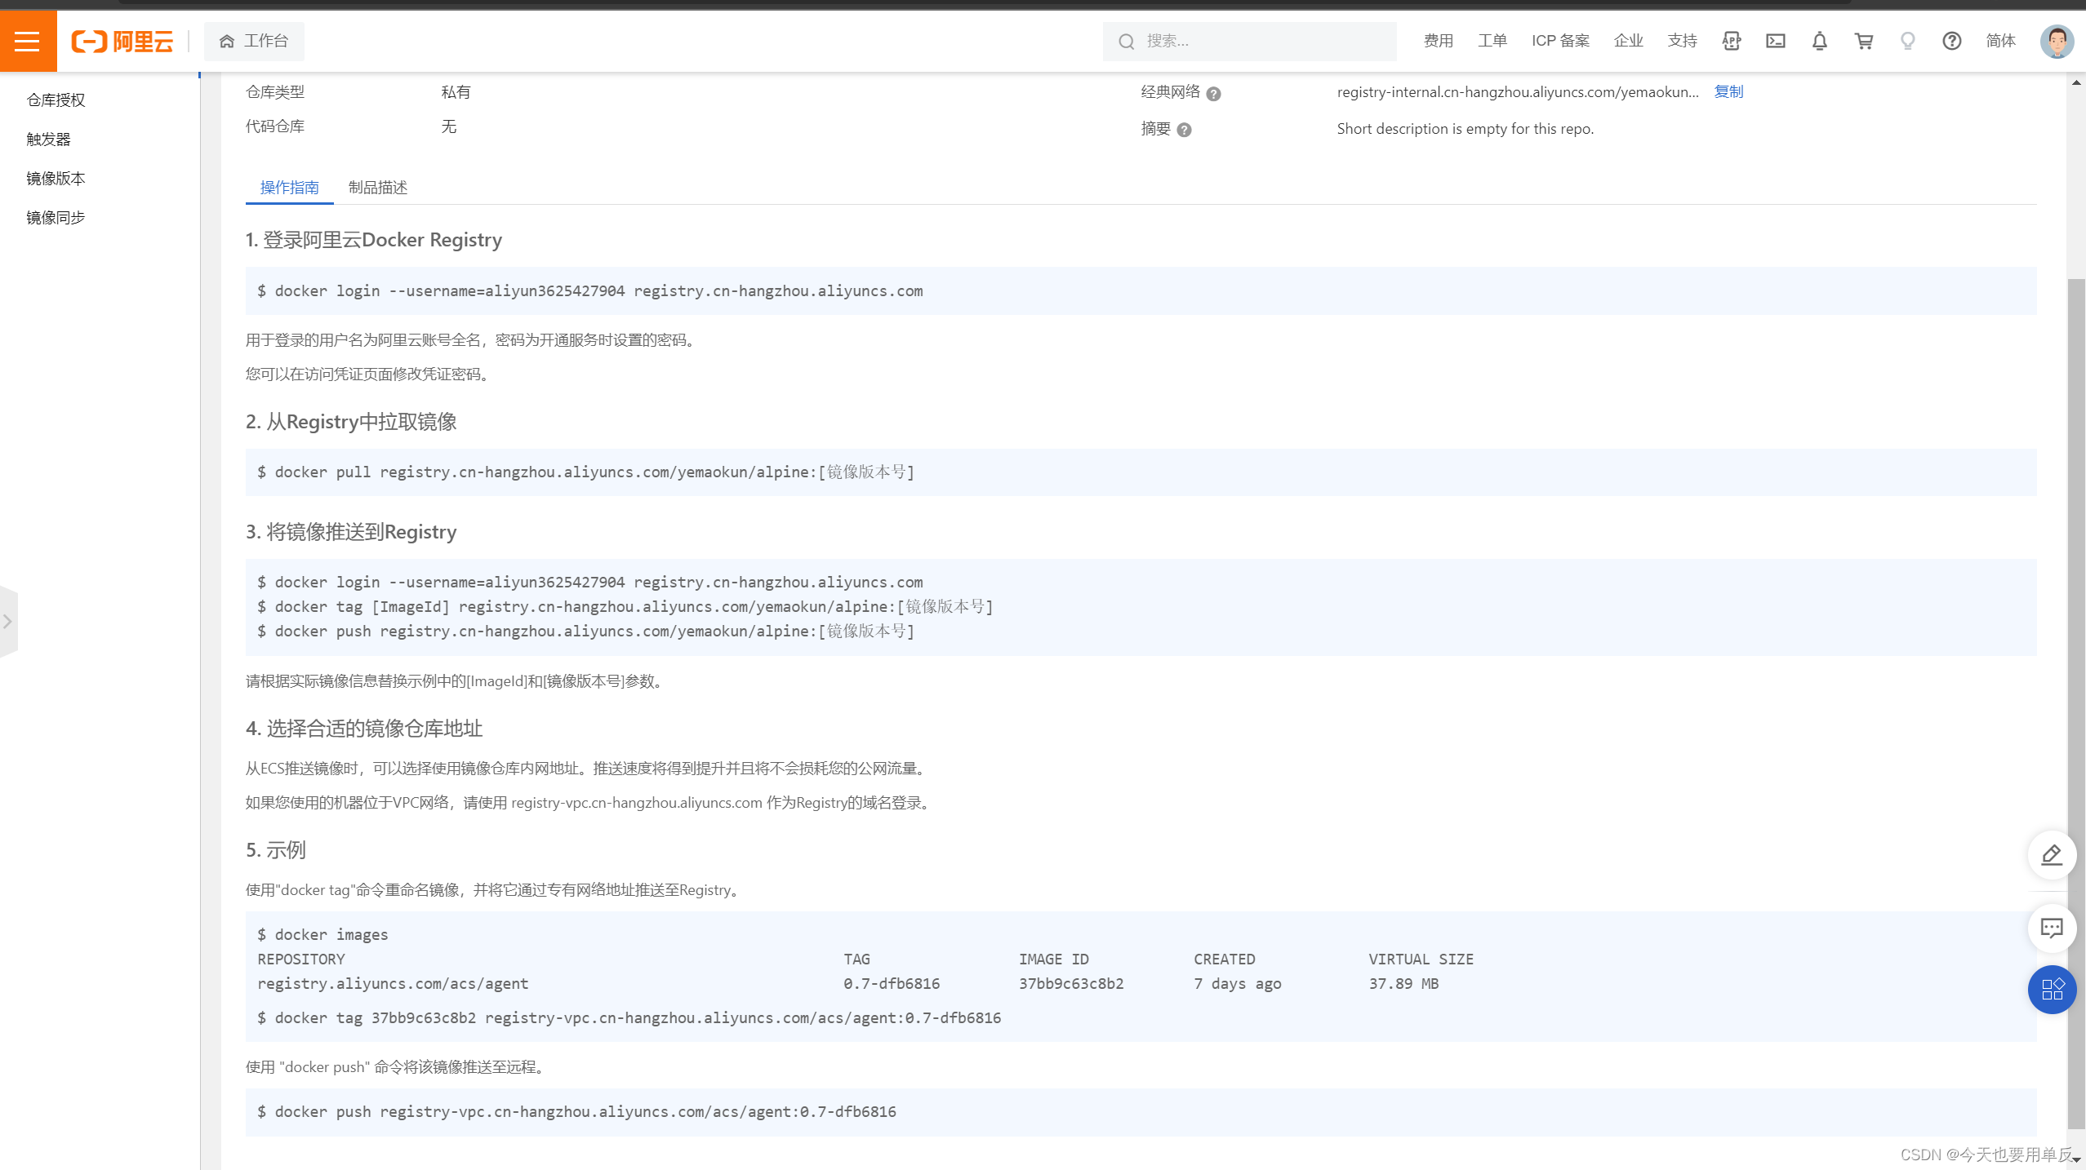Switch to the 制品描述 tab
The image size is (2086, 1170).
click(376, 187)
